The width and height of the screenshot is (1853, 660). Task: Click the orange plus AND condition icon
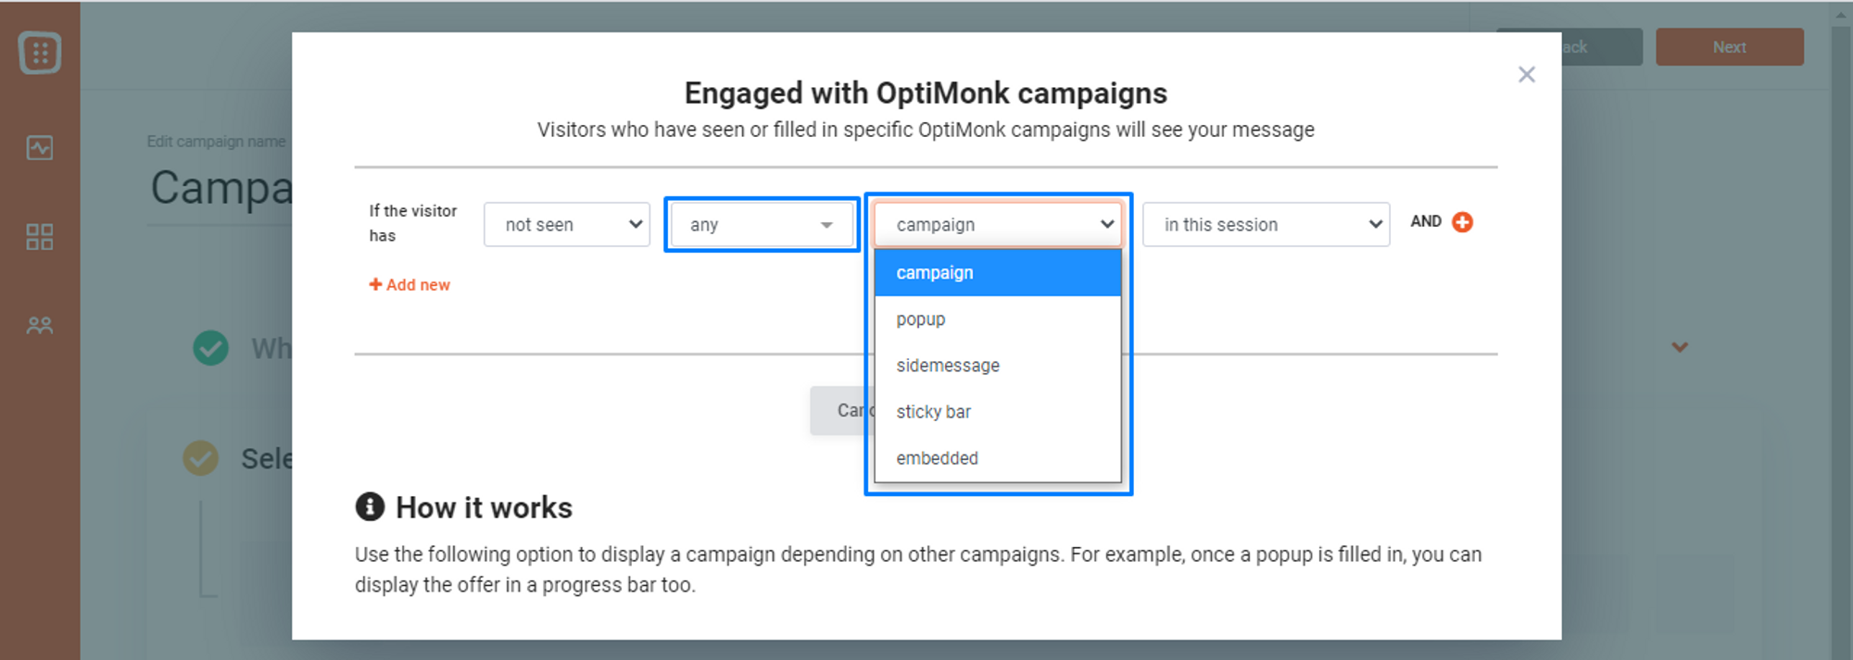[1462, 222]
